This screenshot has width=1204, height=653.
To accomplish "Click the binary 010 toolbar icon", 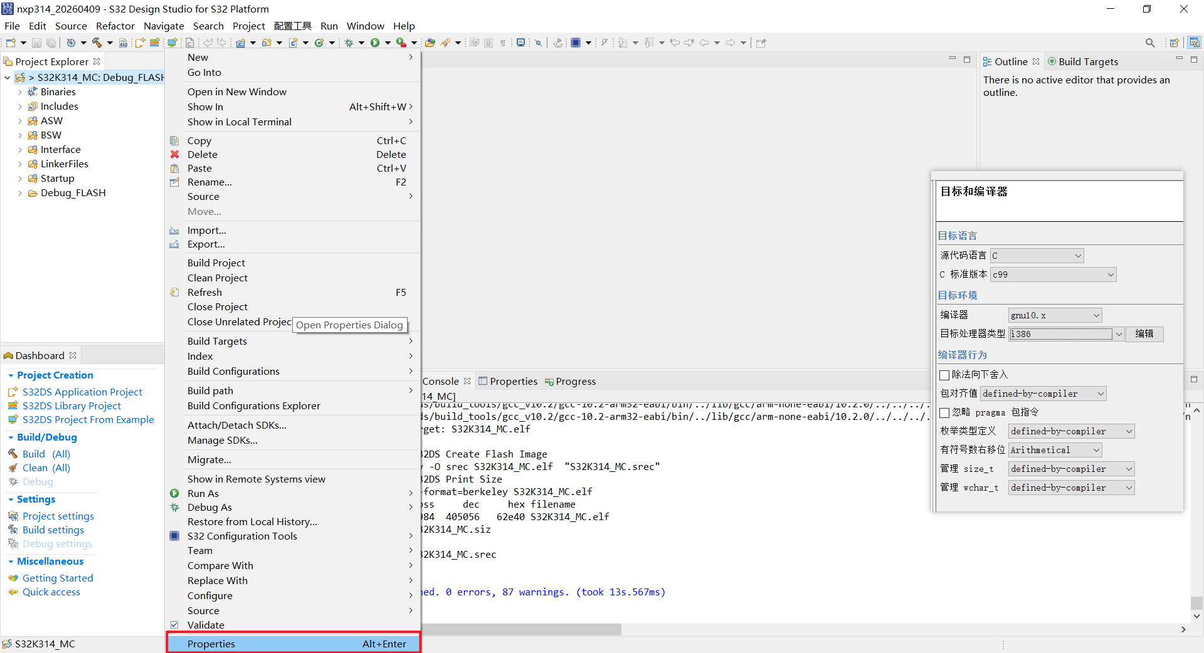I will [x=124, y=43].
